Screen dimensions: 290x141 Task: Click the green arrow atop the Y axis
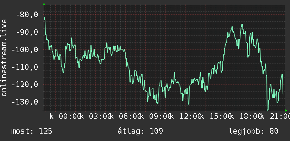click(44, 4)
